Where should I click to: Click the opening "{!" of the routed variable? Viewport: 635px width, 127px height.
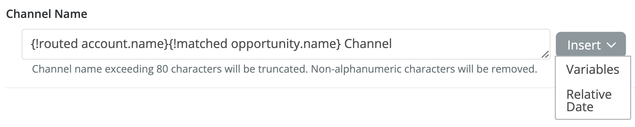34,44
